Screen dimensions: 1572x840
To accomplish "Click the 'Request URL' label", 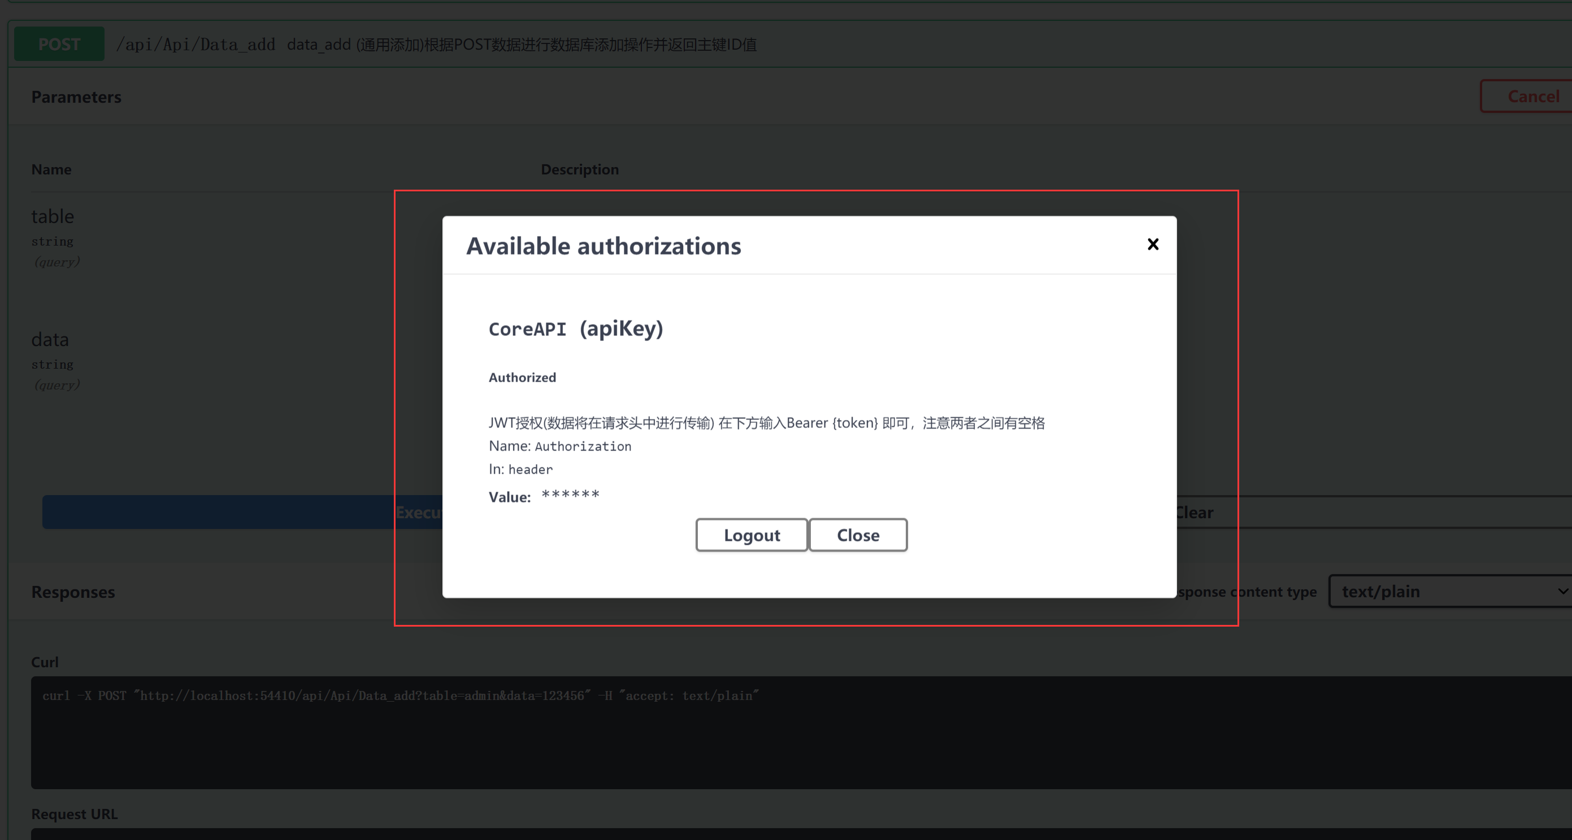I will pyautogui.click(x=75, y=814).
